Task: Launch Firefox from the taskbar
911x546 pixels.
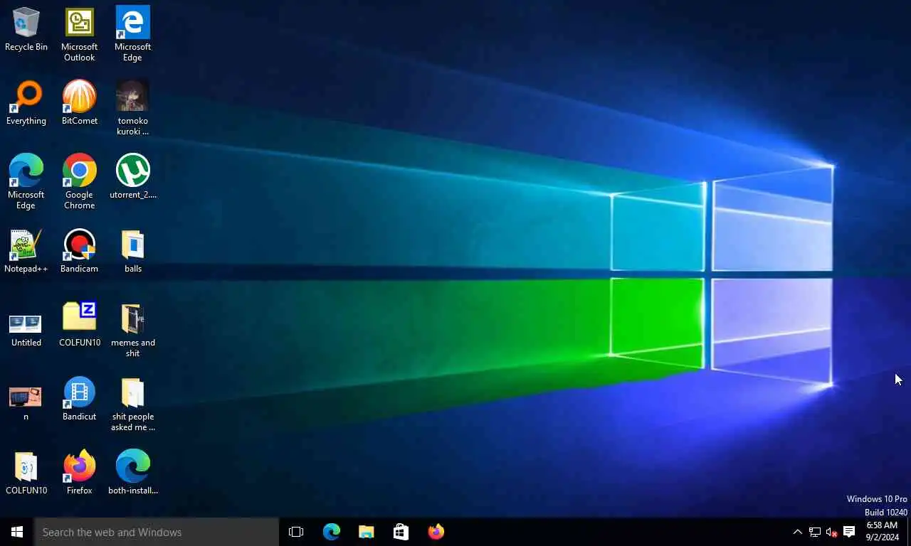Action: coord(436,532)
